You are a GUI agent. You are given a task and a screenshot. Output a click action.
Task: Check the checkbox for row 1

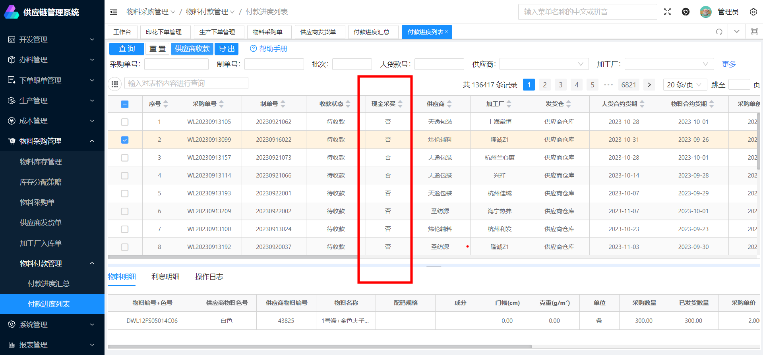point(125,122)
